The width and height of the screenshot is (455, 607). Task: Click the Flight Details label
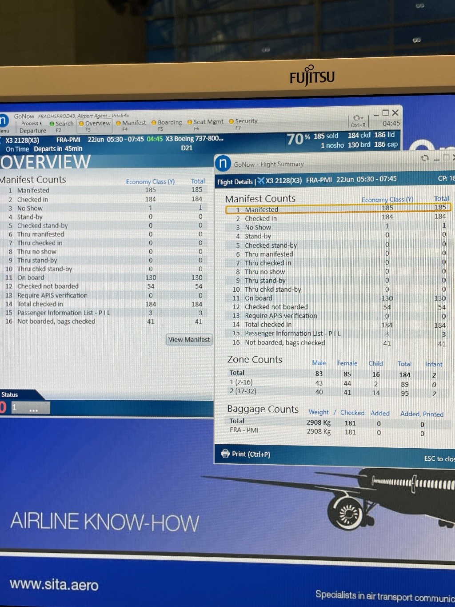coord(235,182)
